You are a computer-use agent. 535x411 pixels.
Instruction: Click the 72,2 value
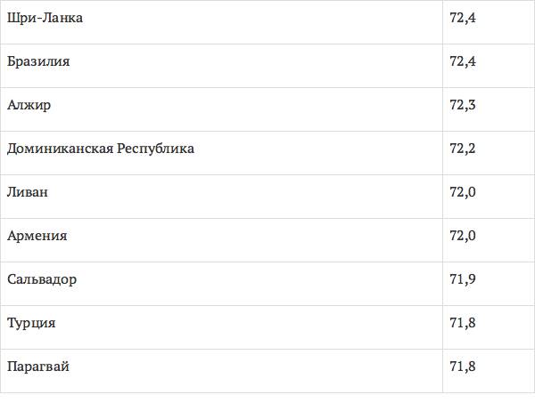tap(463, 149)
